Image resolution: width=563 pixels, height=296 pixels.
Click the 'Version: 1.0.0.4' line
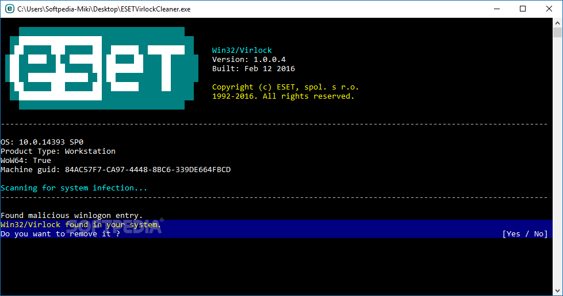pyautogui.click(x=249, y=60)
